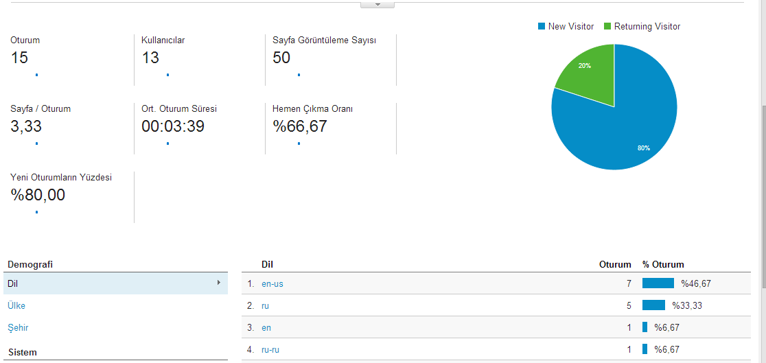Select the Dil demographic row
Image resolution: width=766 pixels, height=363 pixels.
115,283
